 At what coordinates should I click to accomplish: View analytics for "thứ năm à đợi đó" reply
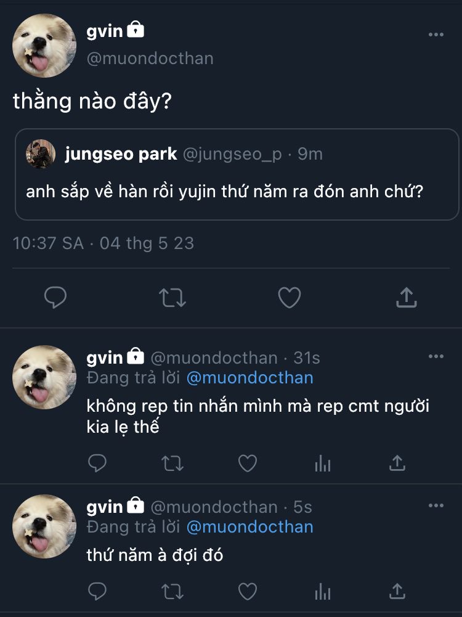coord(323,592)
